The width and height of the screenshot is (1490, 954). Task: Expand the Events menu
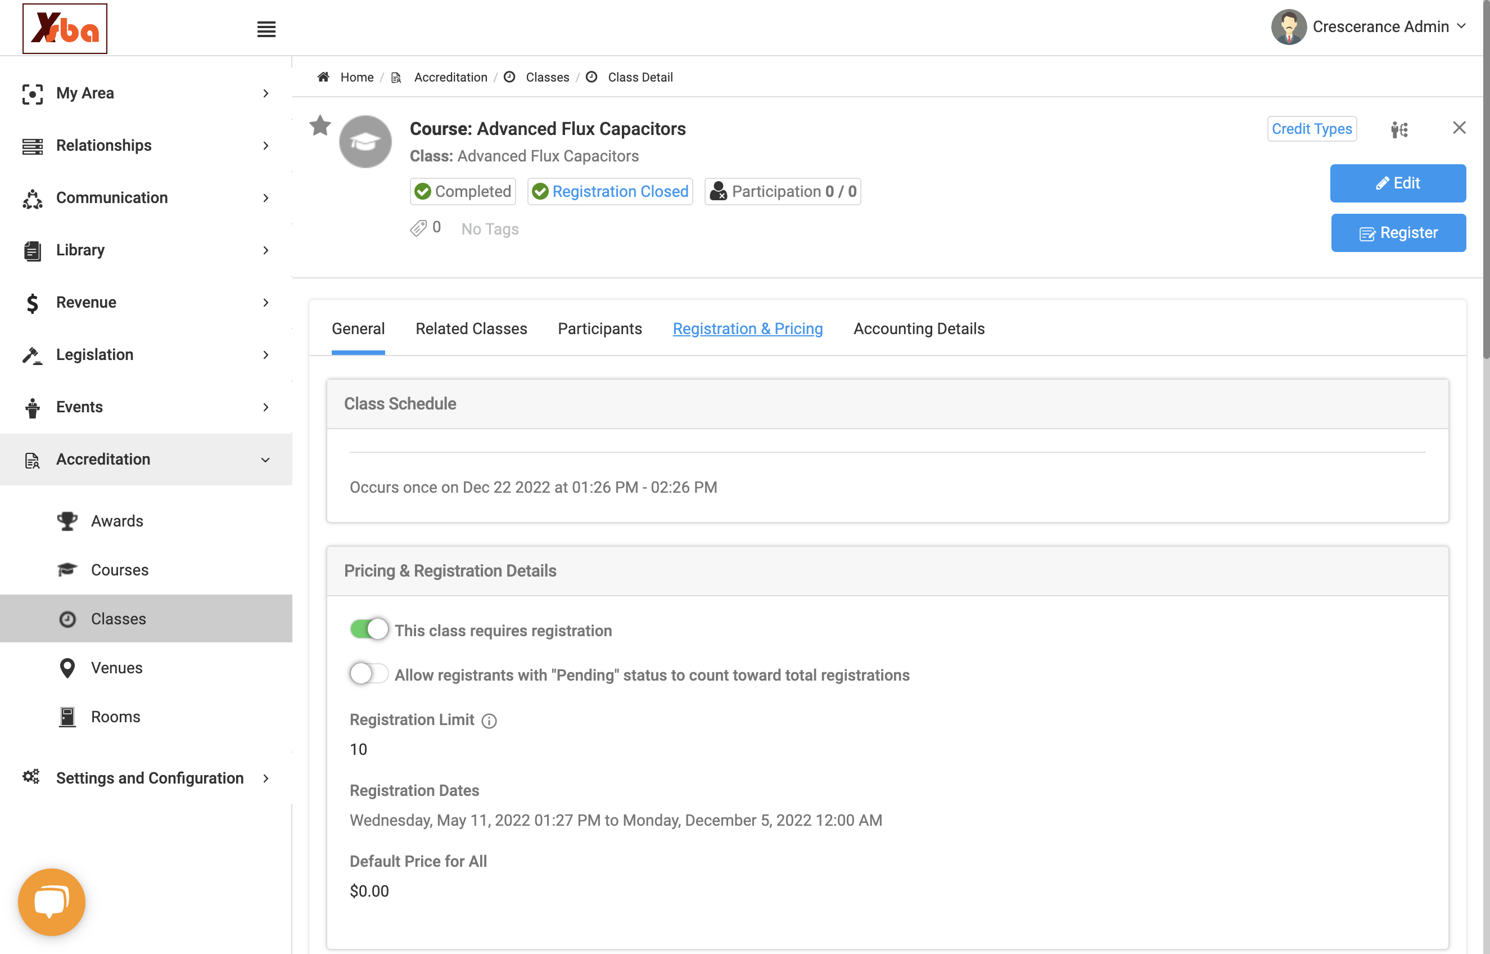click(x=146, y=407)
